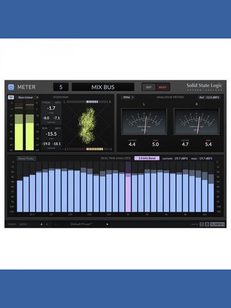The width and height of the screenshot is (231, 308).
Task: Click the right channel level meter bar
Action: tap(30, 126)
